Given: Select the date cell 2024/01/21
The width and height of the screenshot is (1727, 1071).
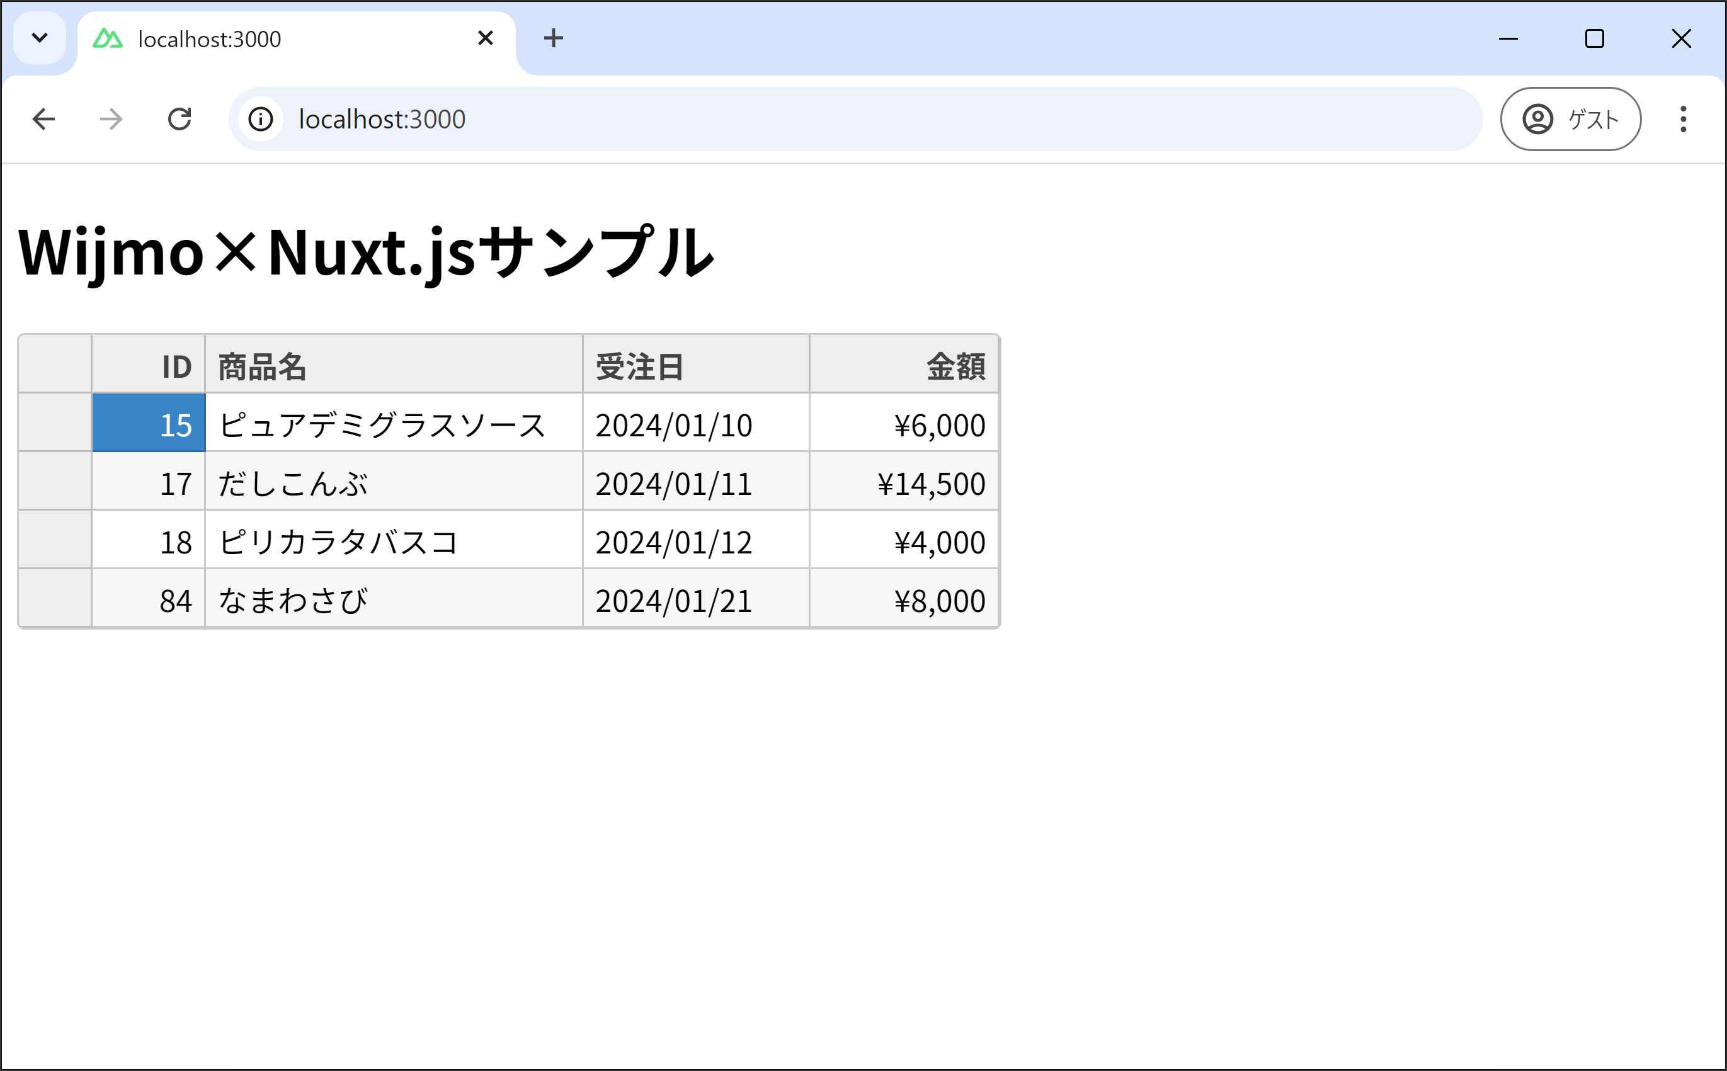Looking at the screenshot, I should (697, 598).
